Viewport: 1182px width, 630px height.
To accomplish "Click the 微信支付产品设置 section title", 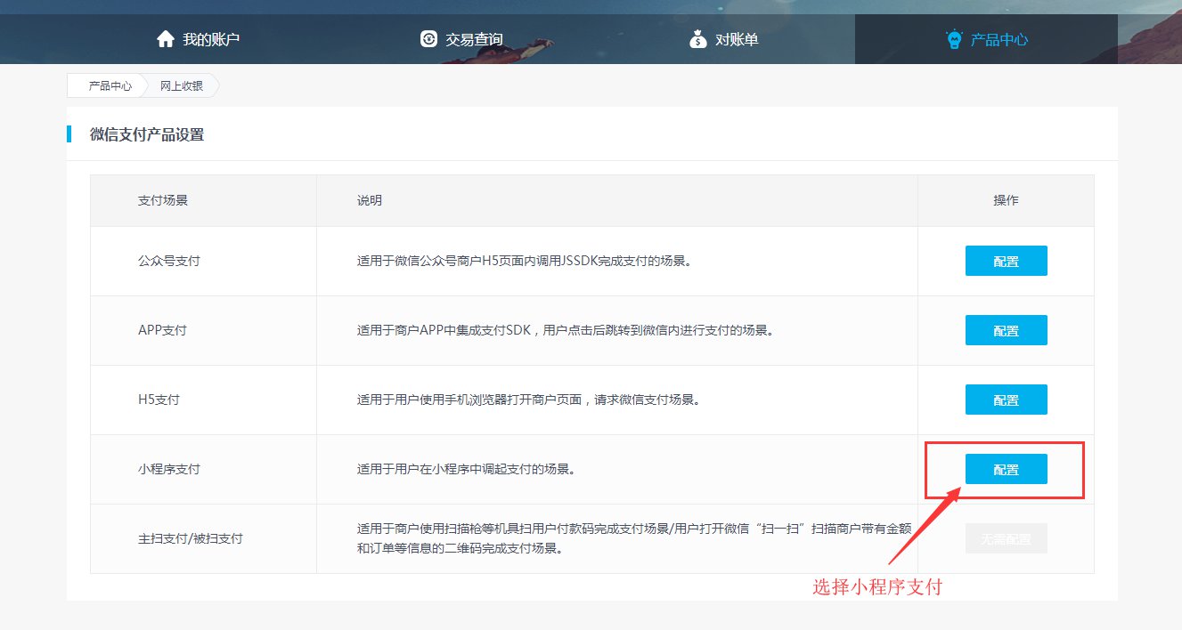I will pyautogui.click(x=147, y=135).
